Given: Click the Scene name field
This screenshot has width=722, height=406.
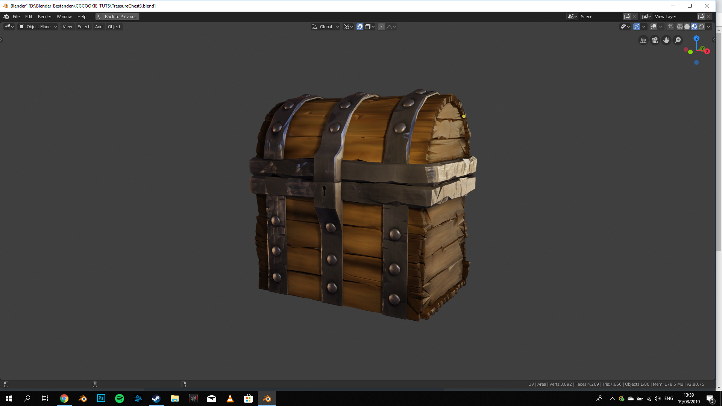Looking at the screenshot, I should coord(600,17).
